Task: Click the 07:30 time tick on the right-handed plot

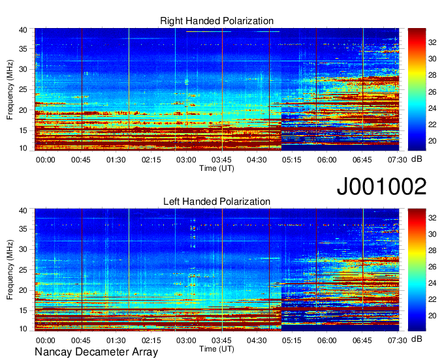Action: [397, 160]
